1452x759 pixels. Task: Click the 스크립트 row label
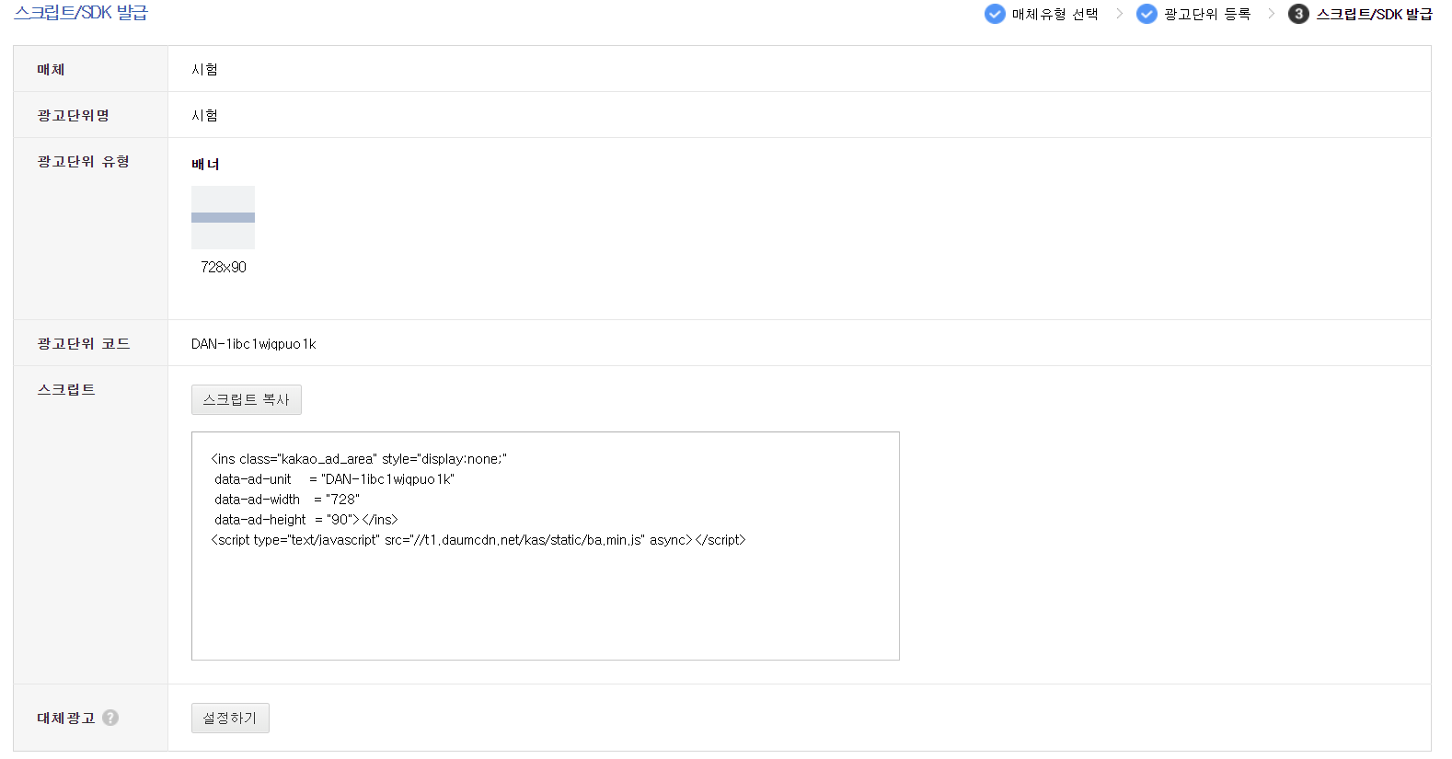click(66, 389)
